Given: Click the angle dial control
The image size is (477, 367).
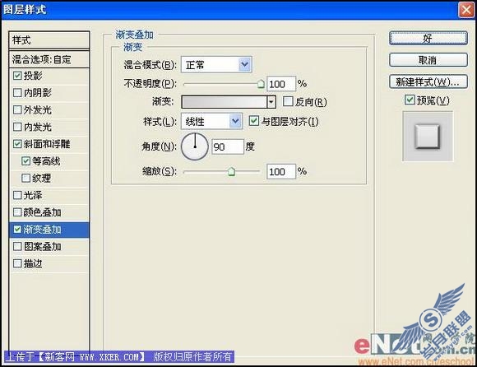Looking at the screenshot, I should (x=195, y=146).
